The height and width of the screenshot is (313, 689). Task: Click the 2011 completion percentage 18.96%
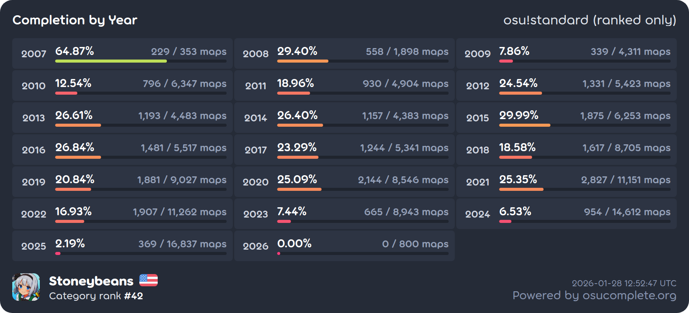(296, 83)
